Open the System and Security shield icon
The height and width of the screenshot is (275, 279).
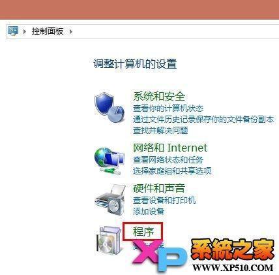110,108
